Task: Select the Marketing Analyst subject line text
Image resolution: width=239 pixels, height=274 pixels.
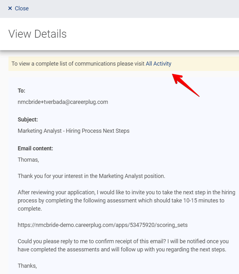Action: (73, 131)
